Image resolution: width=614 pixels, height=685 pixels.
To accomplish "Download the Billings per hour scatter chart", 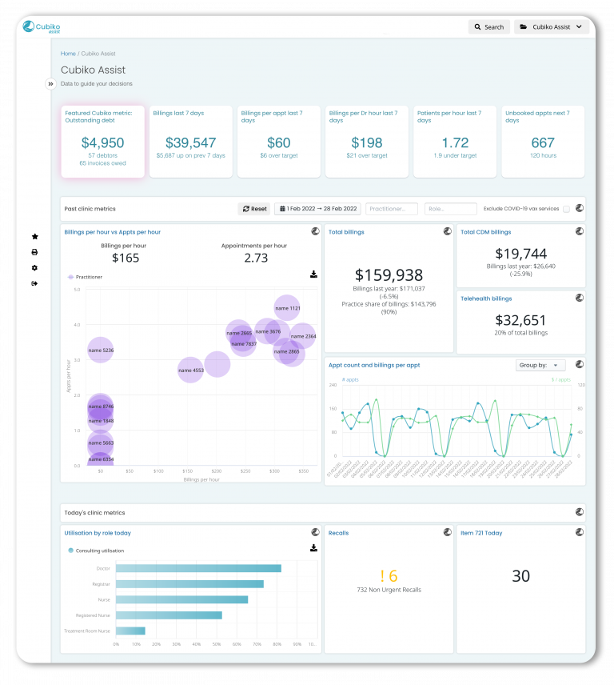I will pyautogui.click(x=313, y=274).
